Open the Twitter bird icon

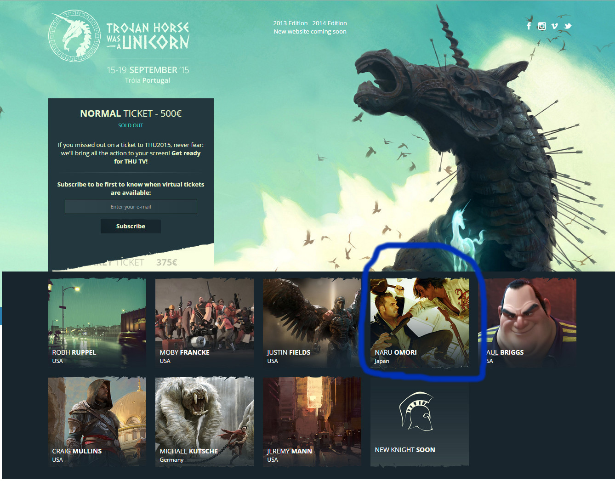(x=568, y=26)
